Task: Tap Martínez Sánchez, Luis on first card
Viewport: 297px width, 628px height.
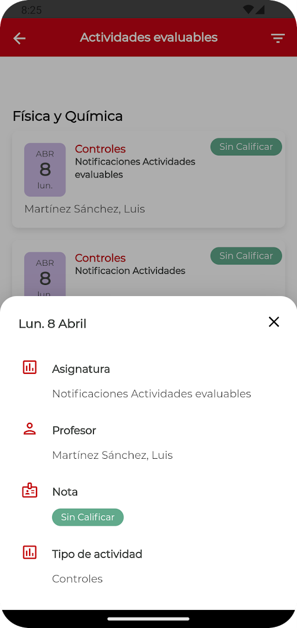Action: tap(85, 209)
